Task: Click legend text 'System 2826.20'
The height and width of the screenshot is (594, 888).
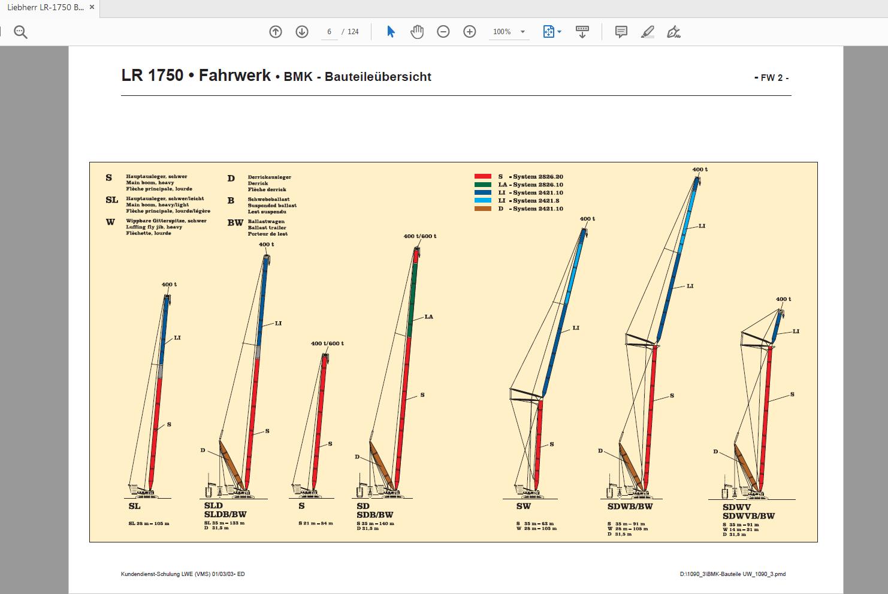Action: point(538,177)
